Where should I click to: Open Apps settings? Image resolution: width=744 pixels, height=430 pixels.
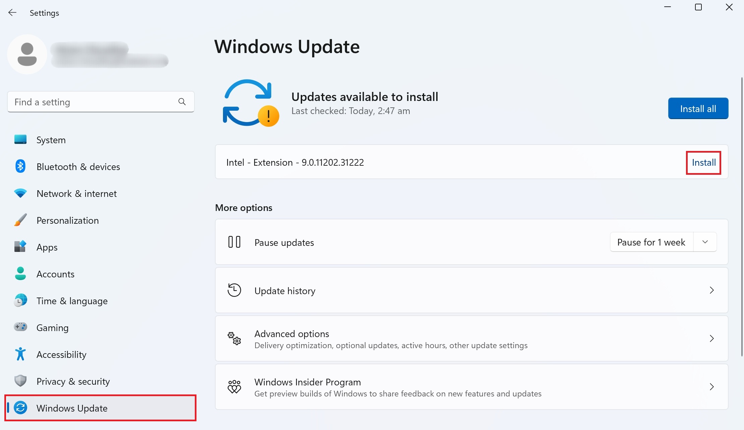tap(47, 247)
